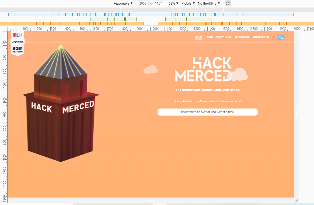Viewport: 314px width, 205px height.
Task: Click Register to be part of HackMerced team
Action: coord(207,112)
